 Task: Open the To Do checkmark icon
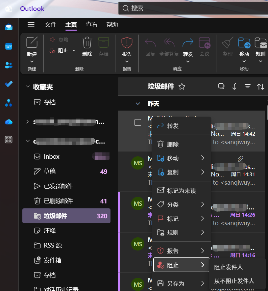pos(9,84)
